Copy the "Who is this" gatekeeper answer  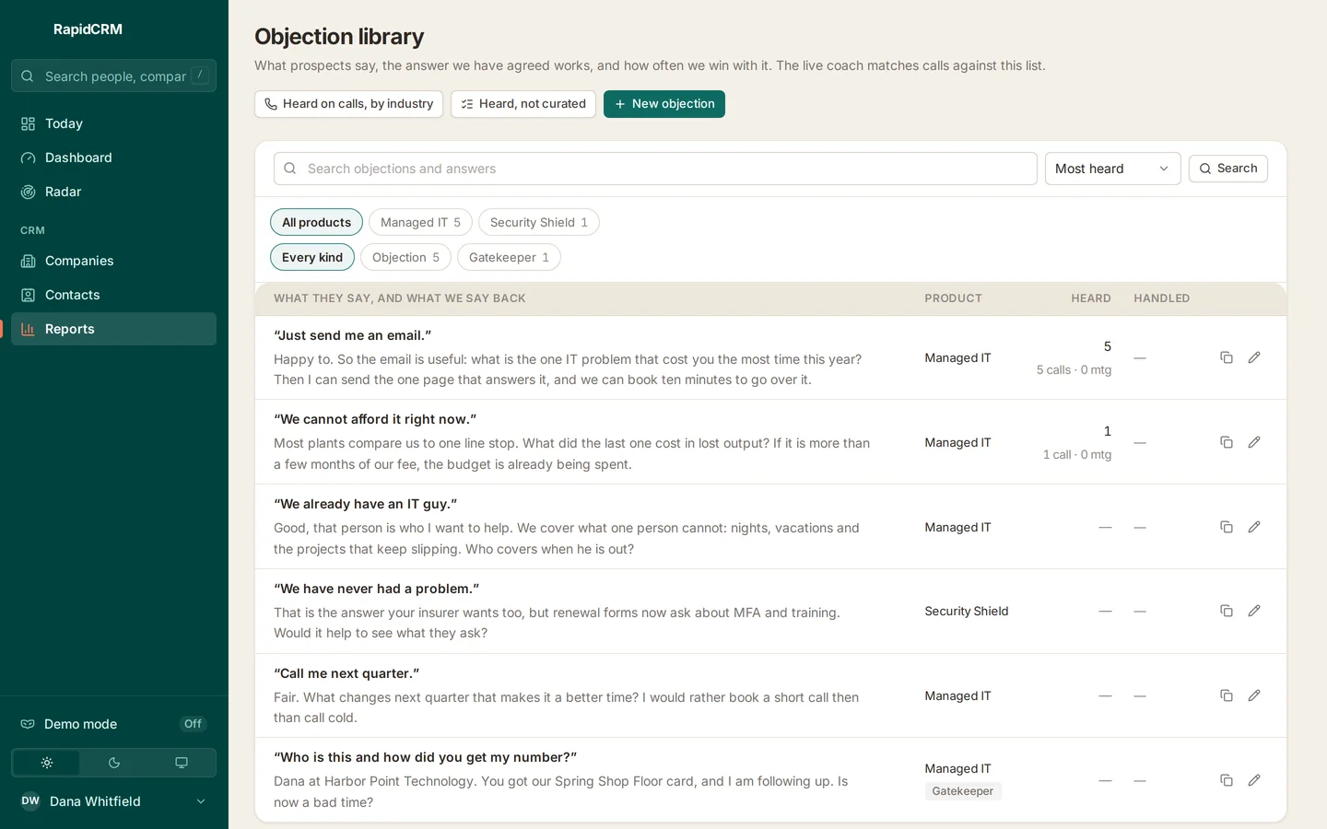(1227, 780)
